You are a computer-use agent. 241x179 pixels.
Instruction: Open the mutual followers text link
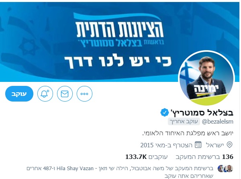coord(120,172)
